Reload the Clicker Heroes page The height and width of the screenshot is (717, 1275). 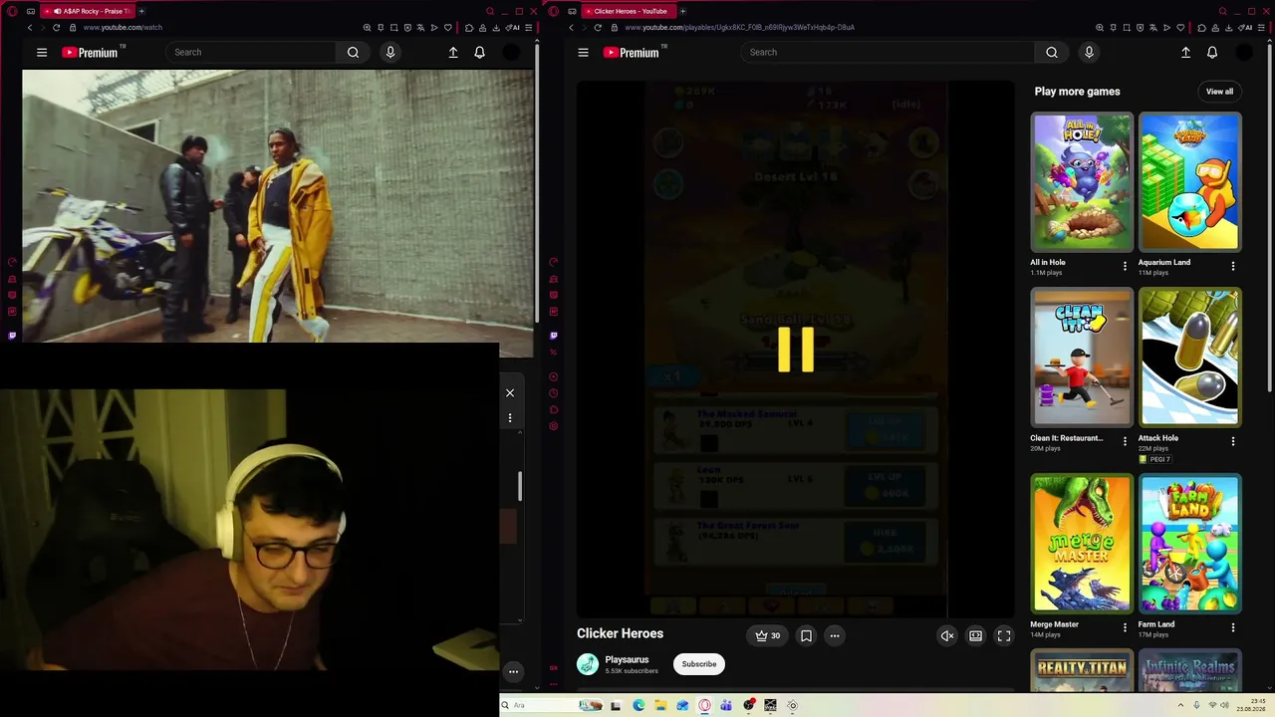[x=597, y=28]
